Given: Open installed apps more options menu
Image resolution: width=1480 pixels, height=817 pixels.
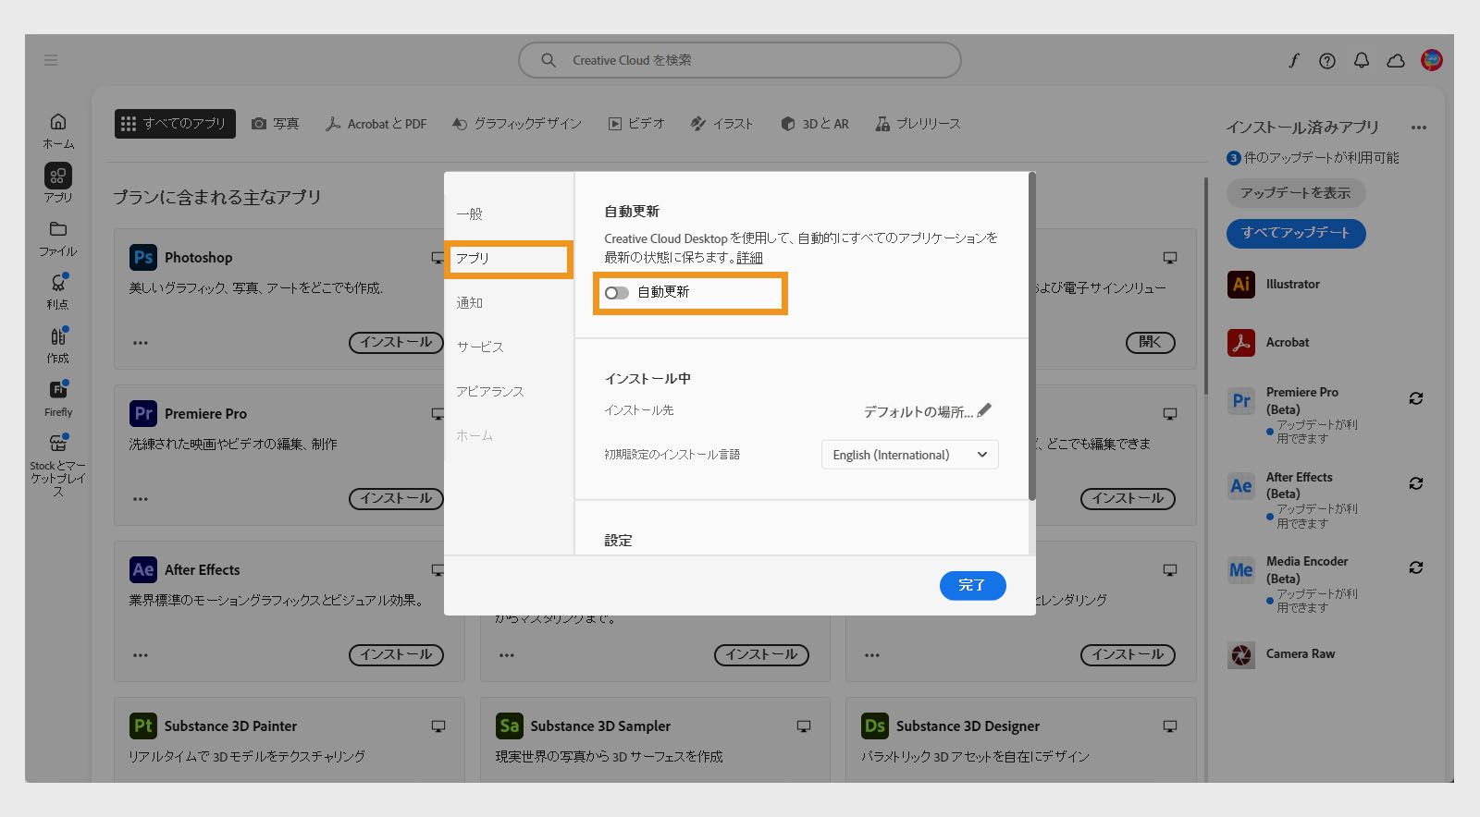Looking at the screenshot, I should click(1419, 128).
